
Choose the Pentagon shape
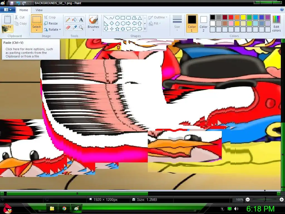pos(117,23)
